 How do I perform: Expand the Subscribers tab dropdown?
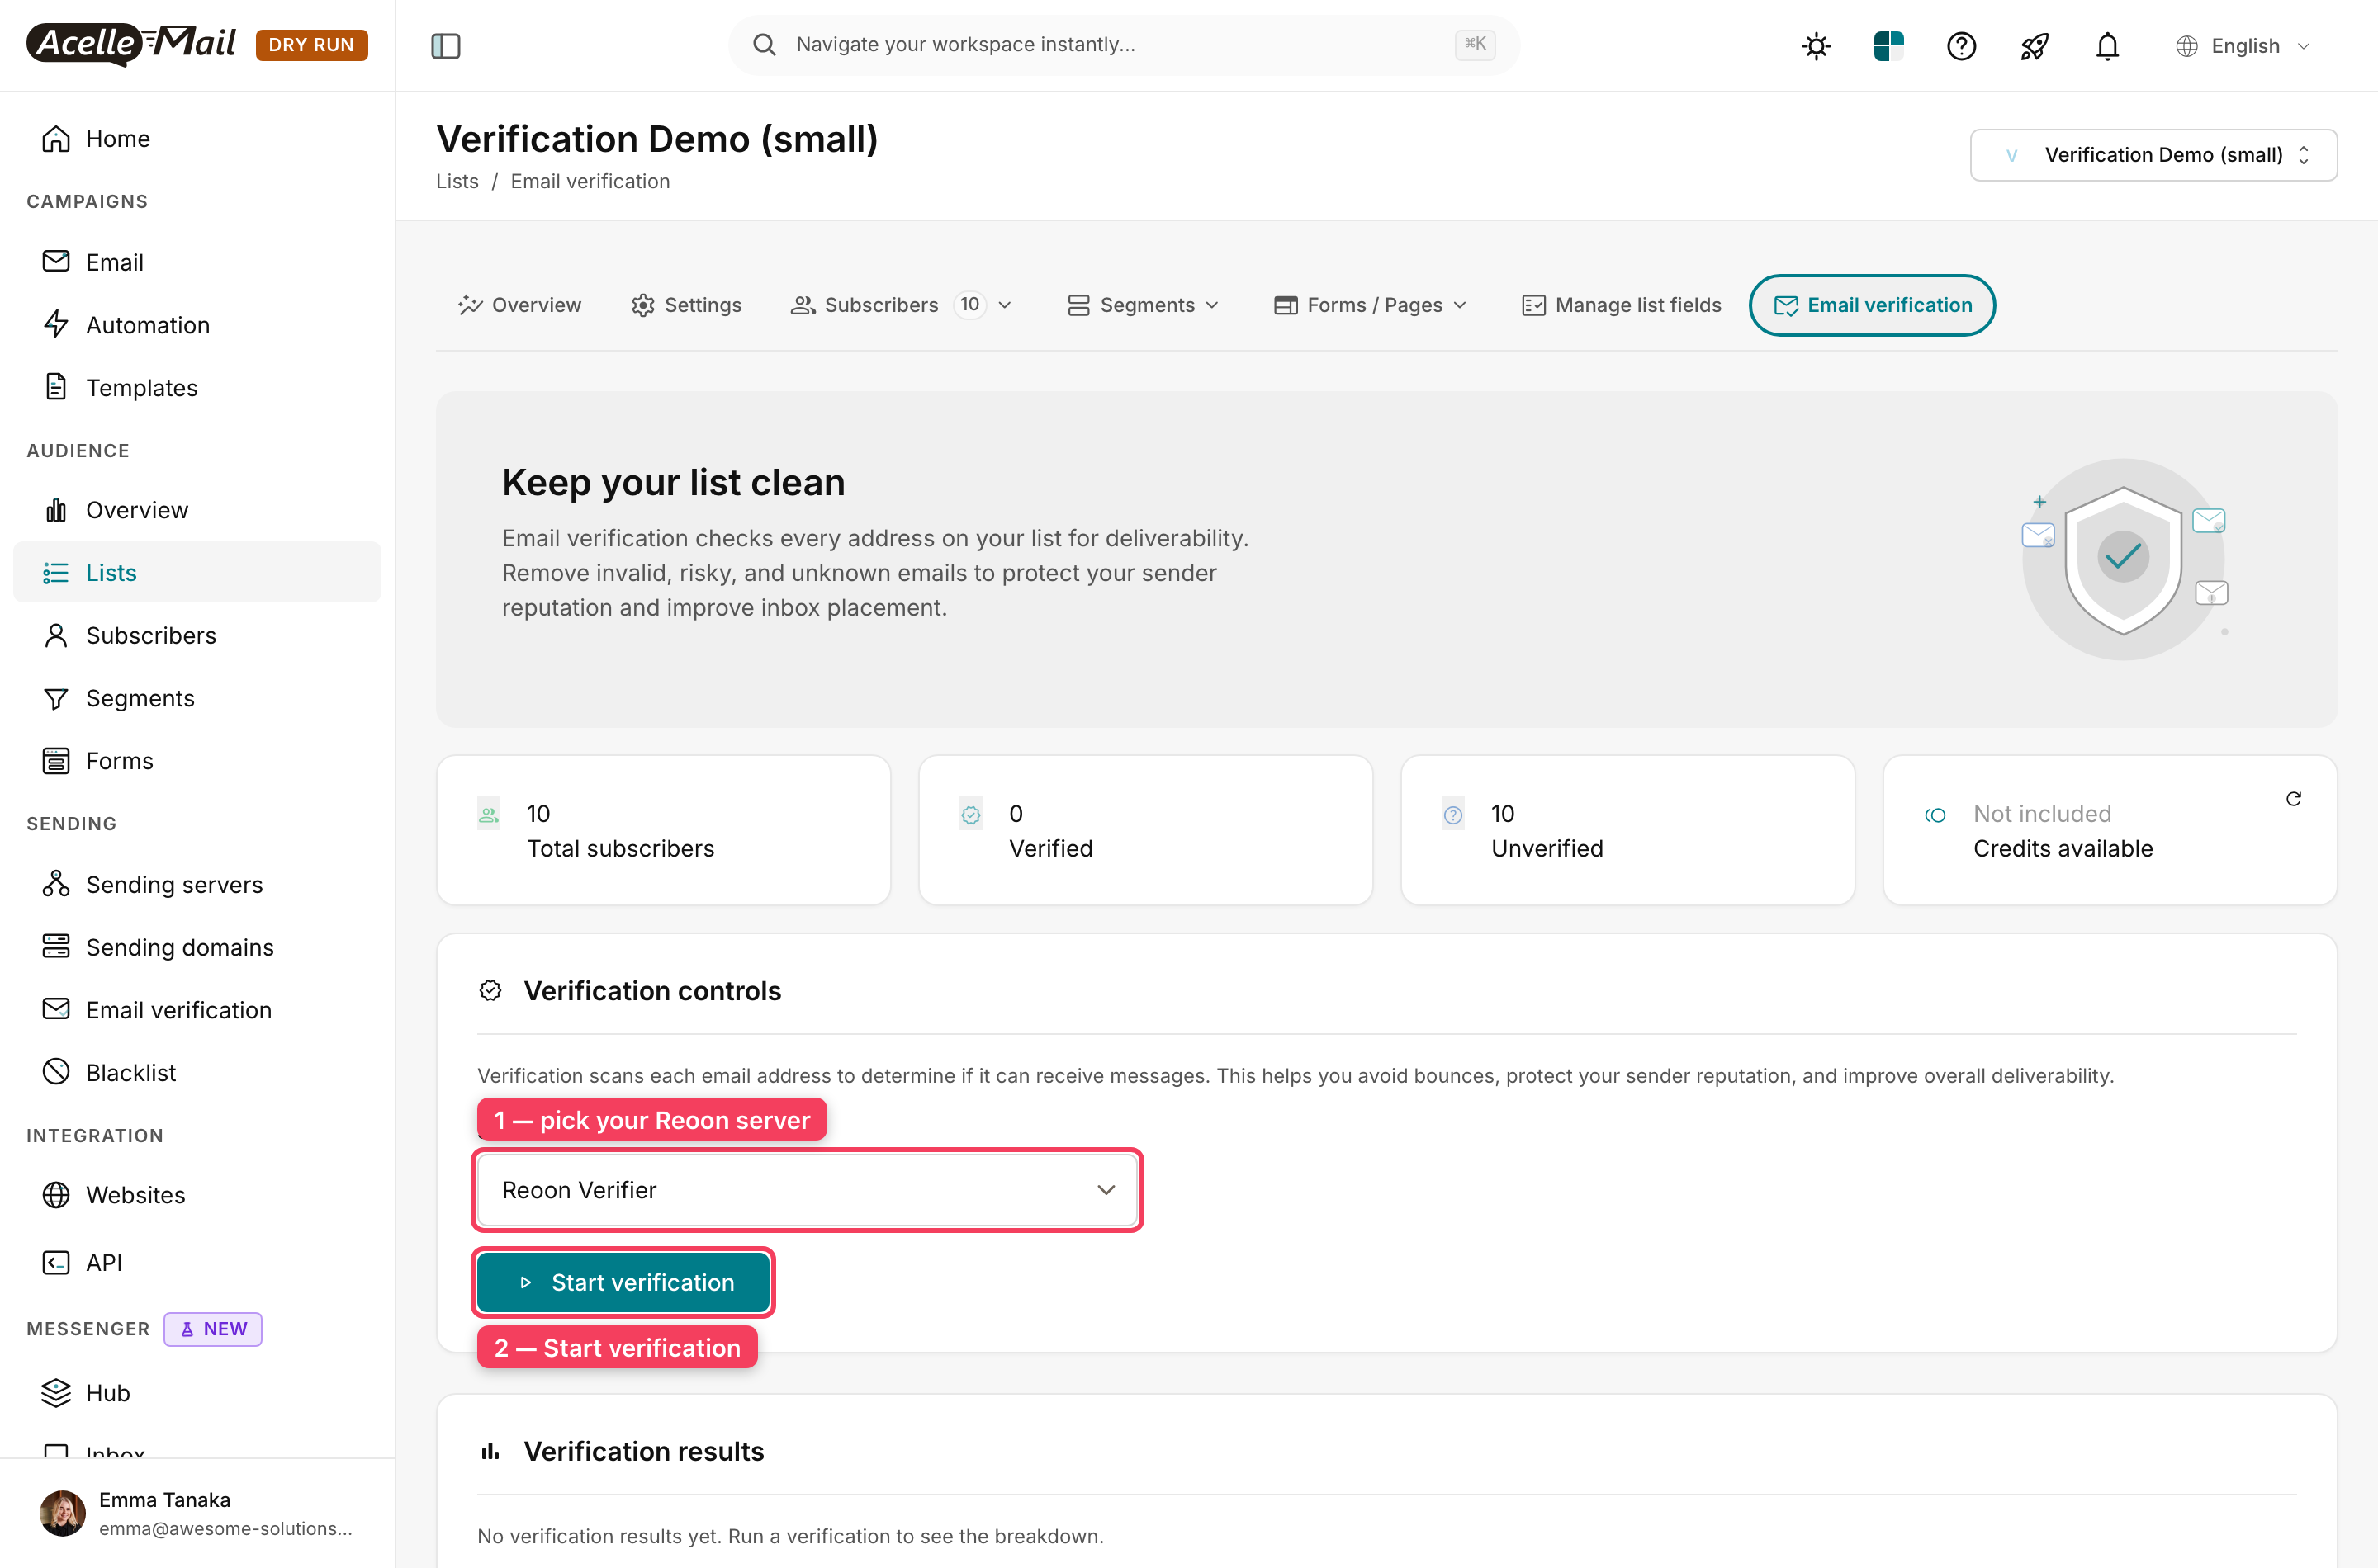point(902,305)
